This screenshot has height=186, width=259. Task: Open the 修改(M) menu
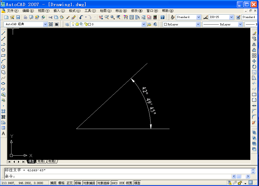pyautogui.click(x=137, y=11)
